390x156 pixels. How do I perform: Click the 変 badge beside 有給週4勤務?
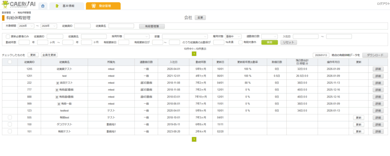coord(57,97)
